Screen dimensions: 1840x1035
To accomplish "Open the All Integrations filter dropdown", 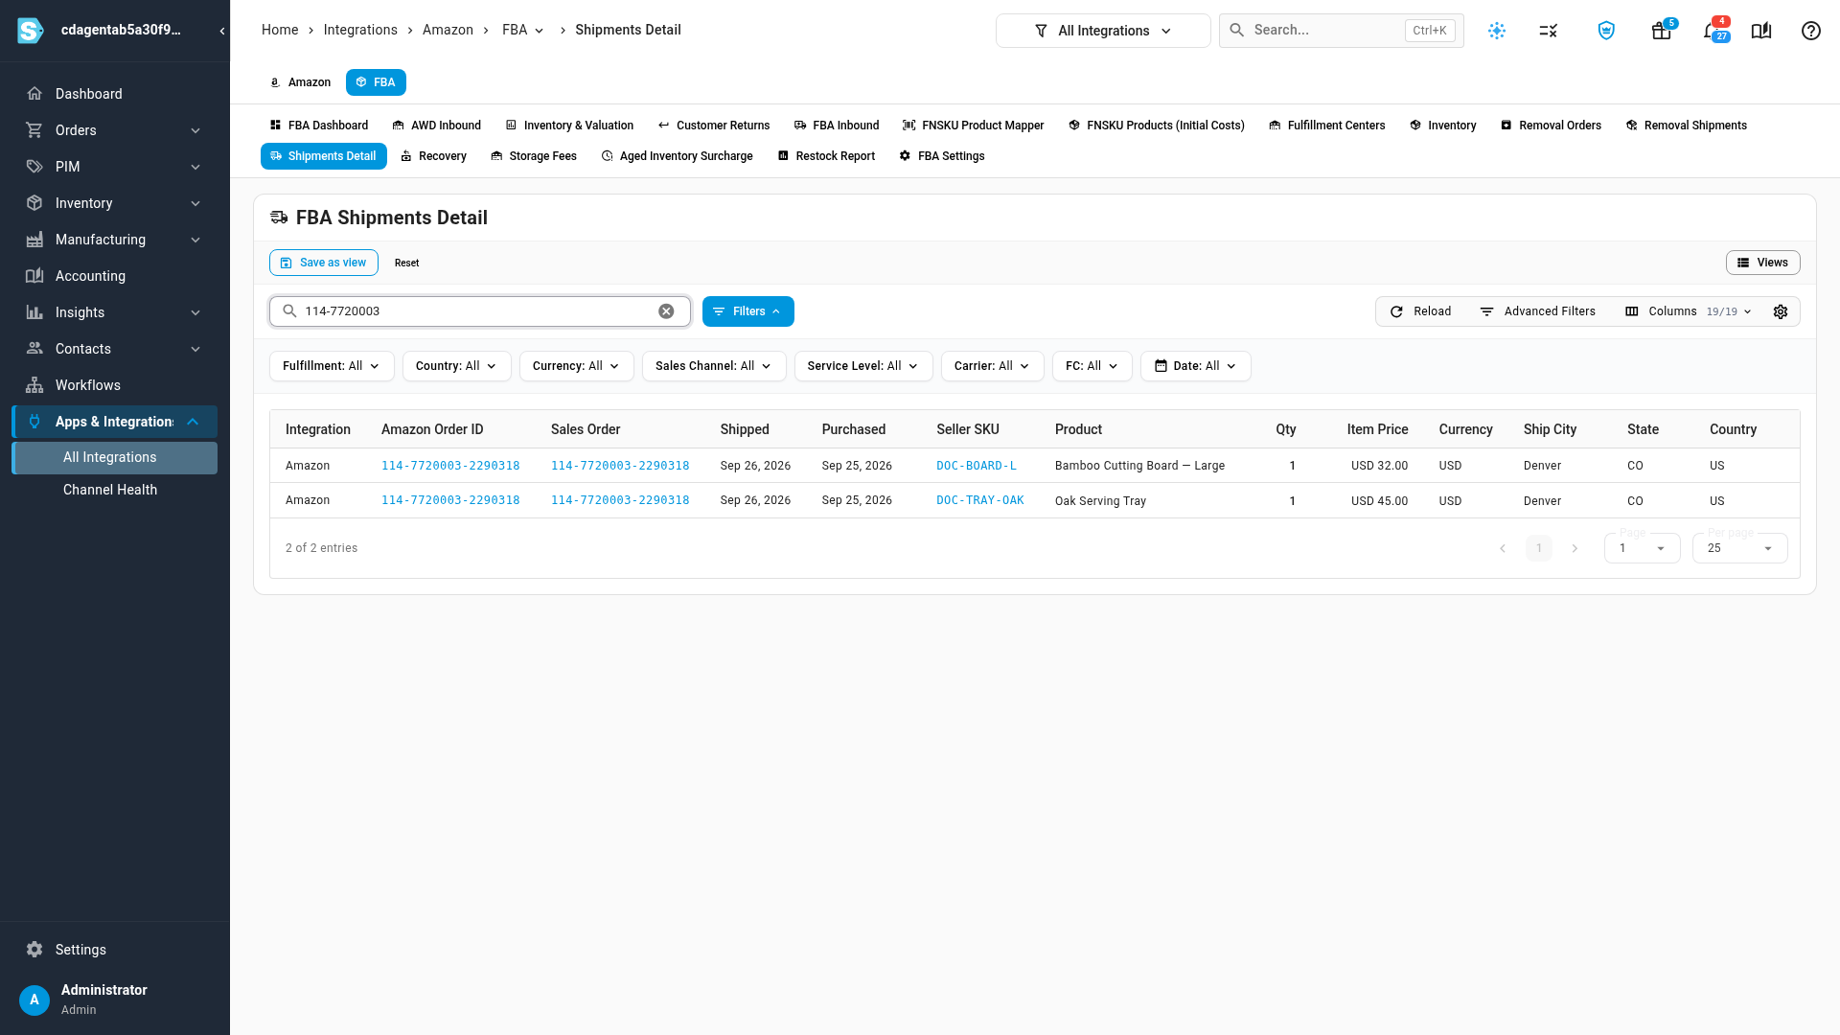I will [1103, 31].
